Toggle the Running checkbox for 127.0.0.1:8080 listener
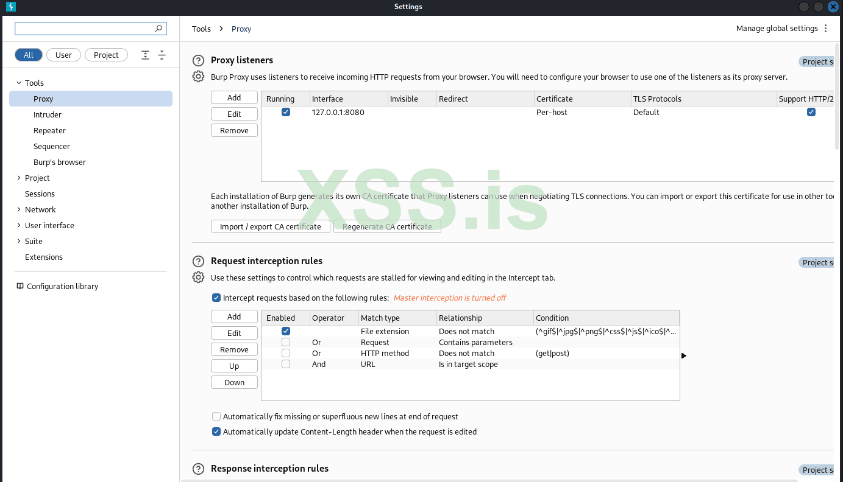This screenshot has height=482, width=843. (x=286, y=112)
